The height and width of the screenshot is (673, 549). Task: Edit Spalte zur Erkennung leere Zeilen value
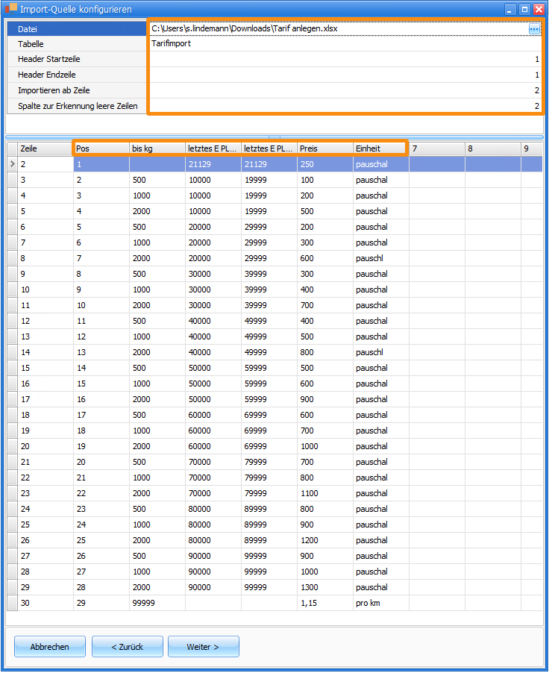[345, 107]
